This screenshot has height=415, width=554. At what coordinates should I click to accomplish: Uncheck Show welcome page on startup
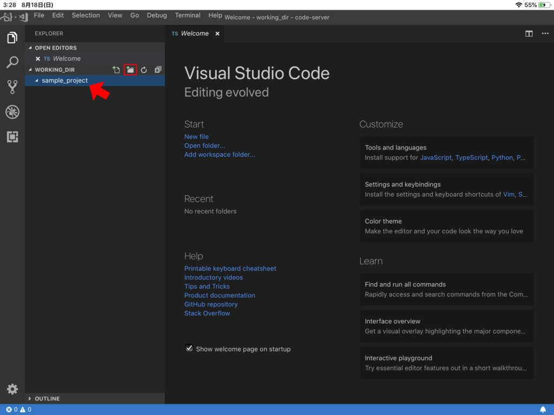(x=189, y=349)
